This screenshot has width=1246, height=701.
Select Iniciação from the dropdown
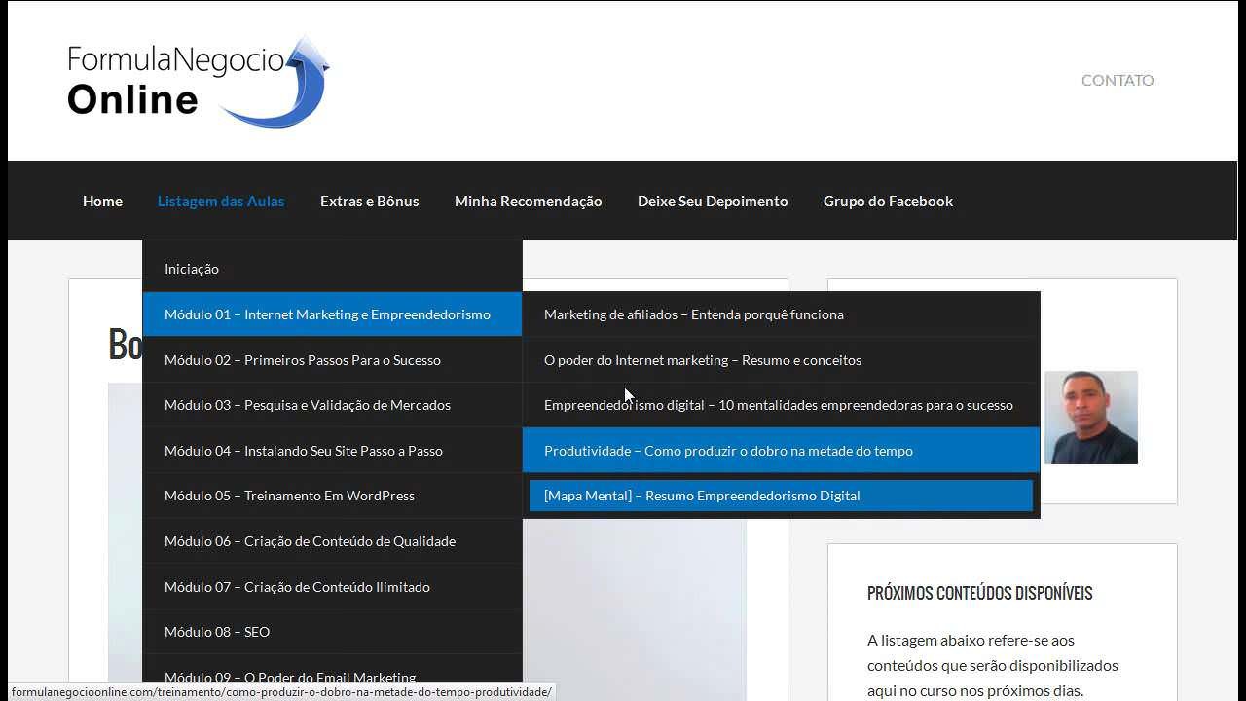pyautogui.click(x=192, y=269)
